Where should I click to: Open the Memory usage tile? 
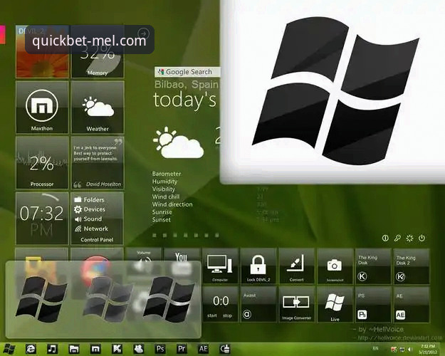pos(98,52)
